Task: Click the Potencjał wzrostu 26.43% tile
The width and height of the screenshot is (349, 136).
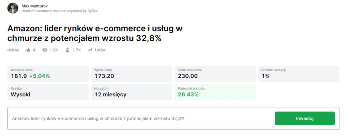Action: coord(215,92)
